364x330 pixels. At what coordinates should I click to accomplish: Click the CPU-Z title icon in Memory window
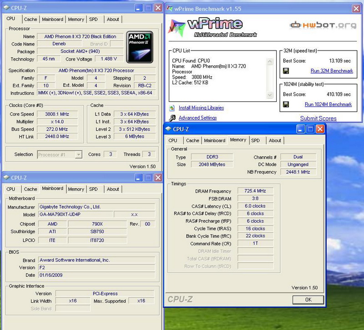(168, 129)
